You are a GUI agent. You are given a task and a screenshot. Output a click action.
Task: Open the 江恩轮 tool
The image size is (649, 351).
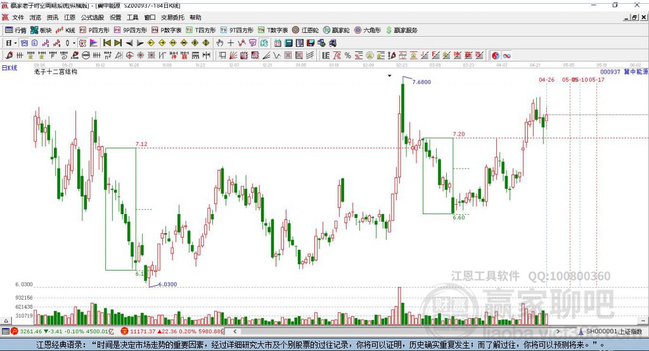pyautogui.click(x=305, y=30)
